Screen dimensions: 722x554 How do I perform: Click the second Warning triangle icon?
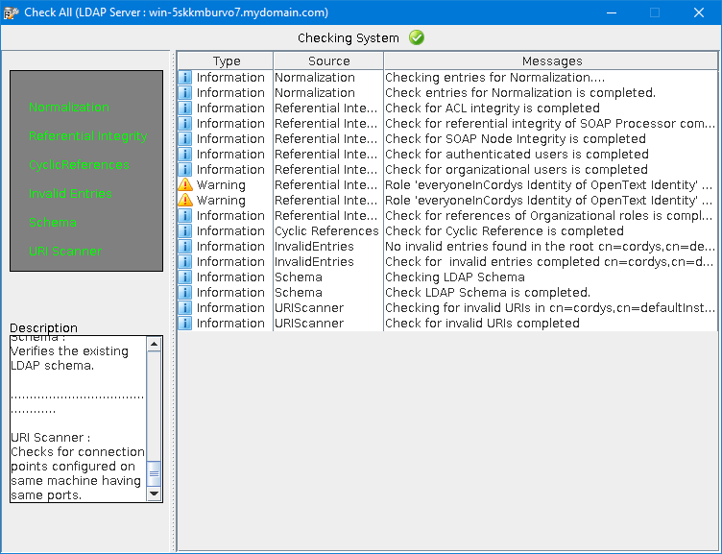pos(185,200)
